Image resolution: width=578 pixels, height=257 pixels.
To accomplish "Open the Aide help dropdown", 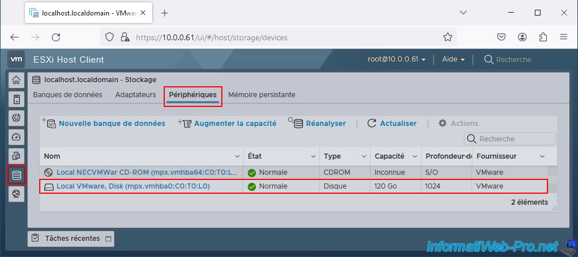I will (453, 59).
